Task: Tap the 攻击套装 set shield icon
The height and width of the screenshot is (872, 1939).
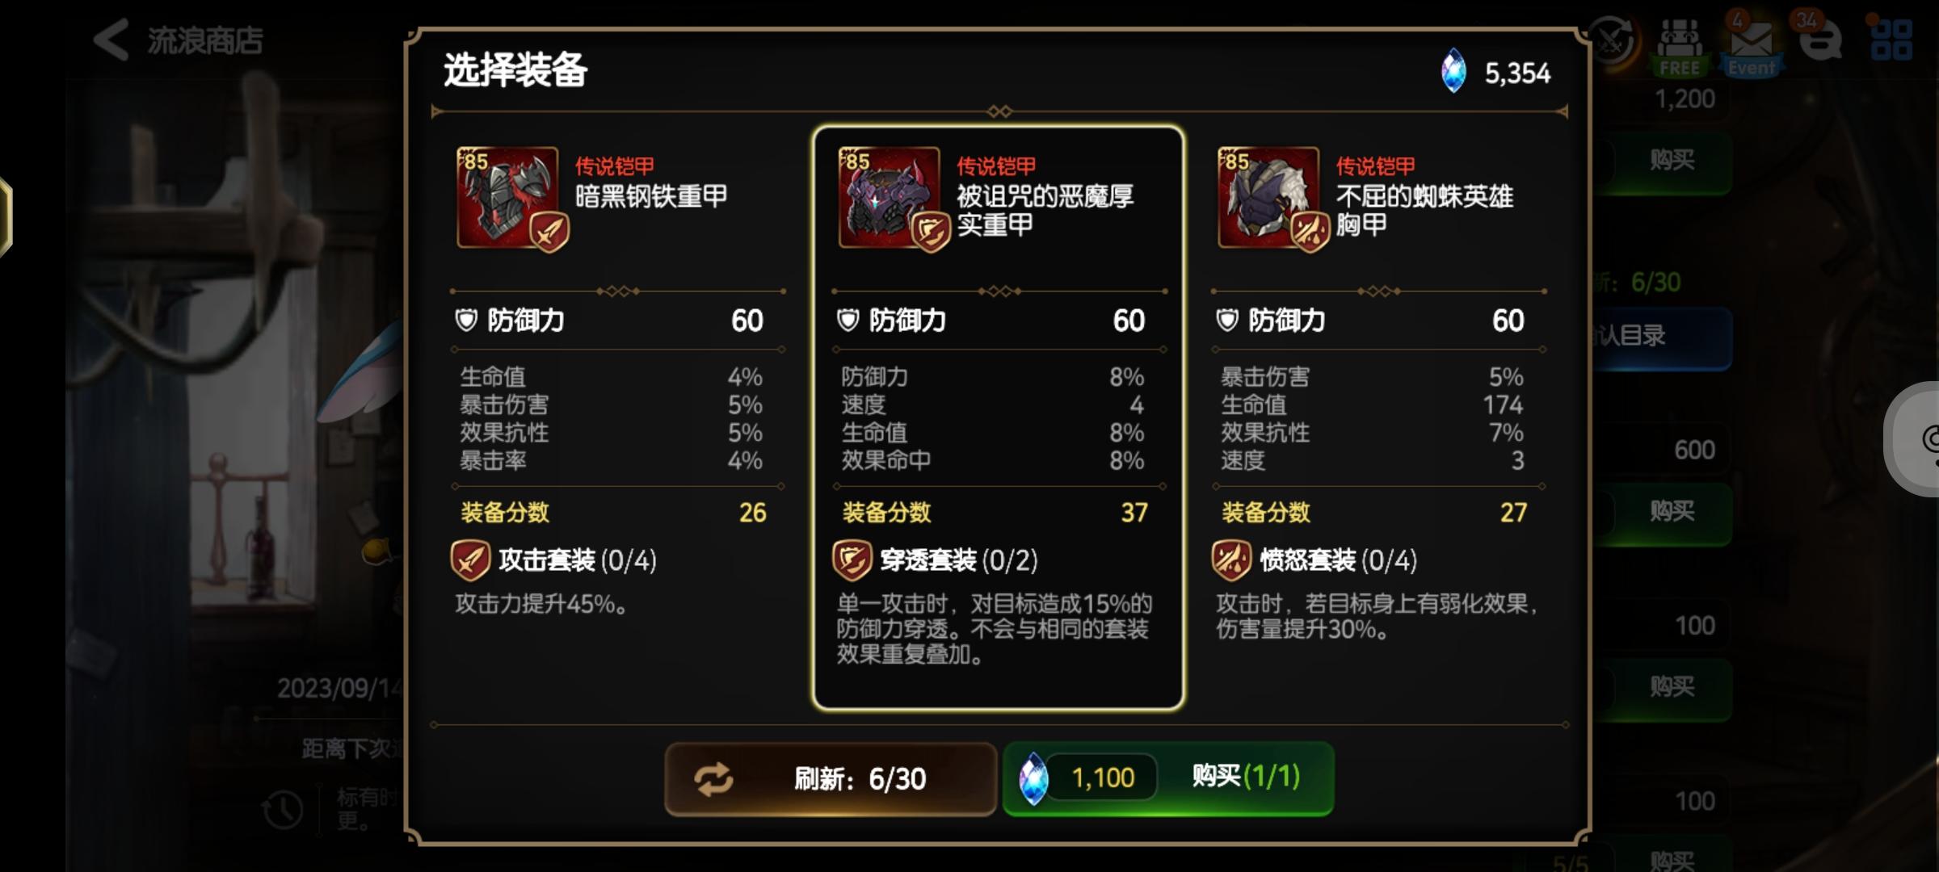Action: [x=470, y=560]
